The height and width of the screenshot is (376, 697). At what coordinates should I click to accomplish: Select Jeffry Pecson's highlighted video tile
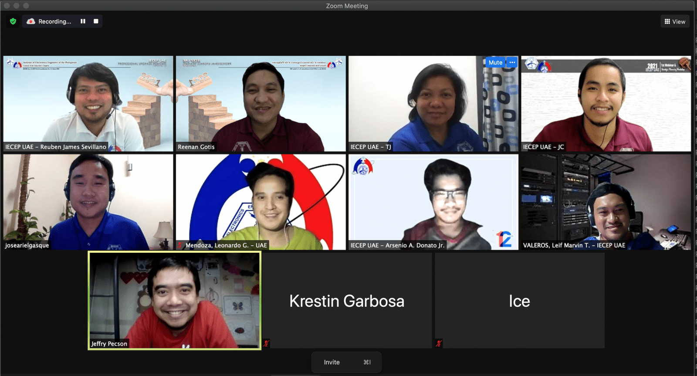pyautogui.click(x=175, y=300)
